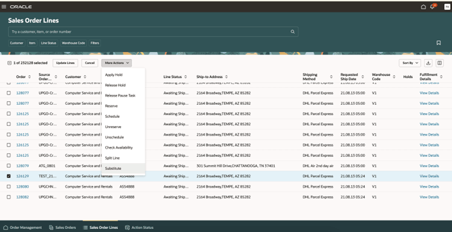Go to the home icon in header
Viewport: 452px width, 232px height.
pos(423,7)
